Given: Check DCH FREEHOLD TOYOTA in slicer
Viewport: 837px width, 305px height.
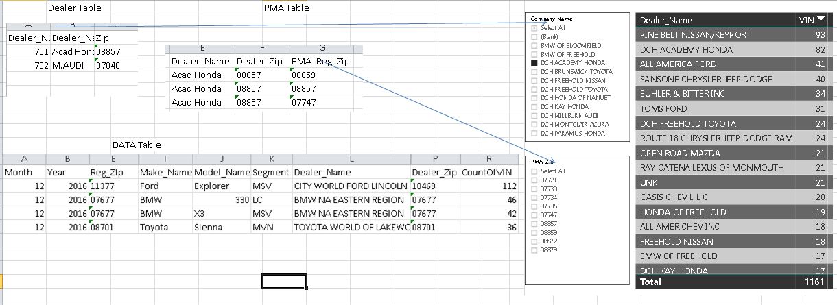Looking at the screenshot, I should coord(534,89).
